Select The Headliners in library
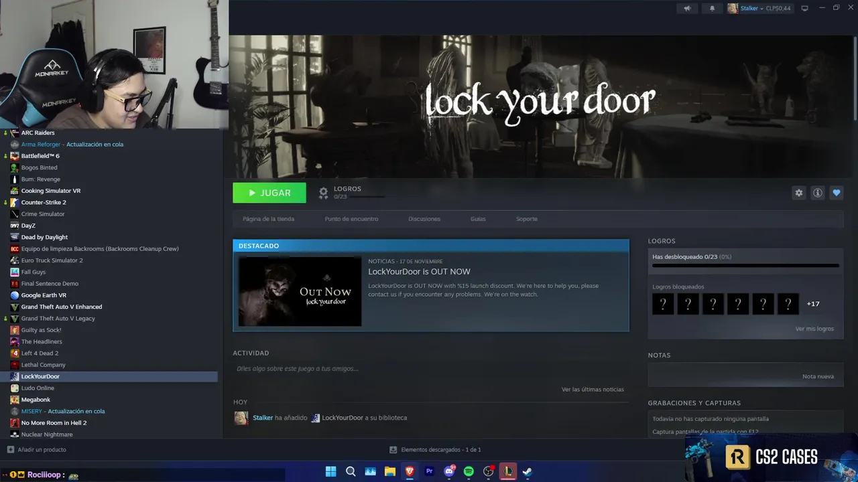858x482 pixels. point(42,341)
